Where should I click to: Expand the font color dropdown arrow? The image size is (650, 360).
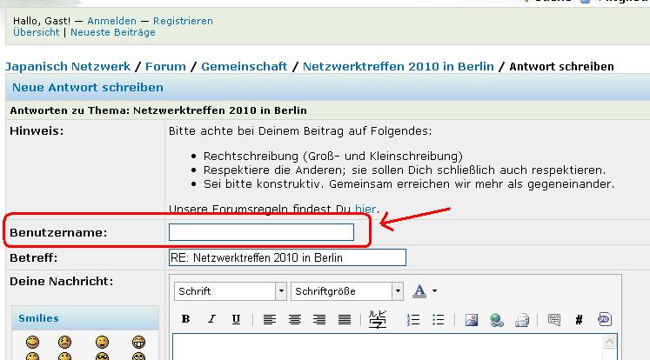(x=434, y=291)
